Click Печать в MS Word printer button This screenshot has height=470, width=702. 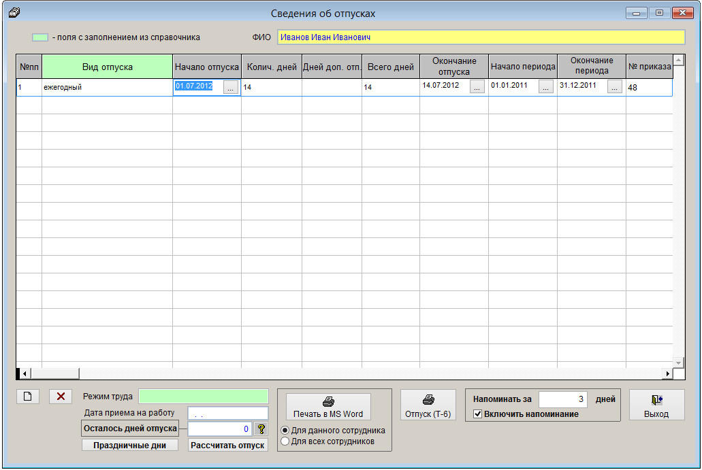pyautogui.click(x=328, y=407)
